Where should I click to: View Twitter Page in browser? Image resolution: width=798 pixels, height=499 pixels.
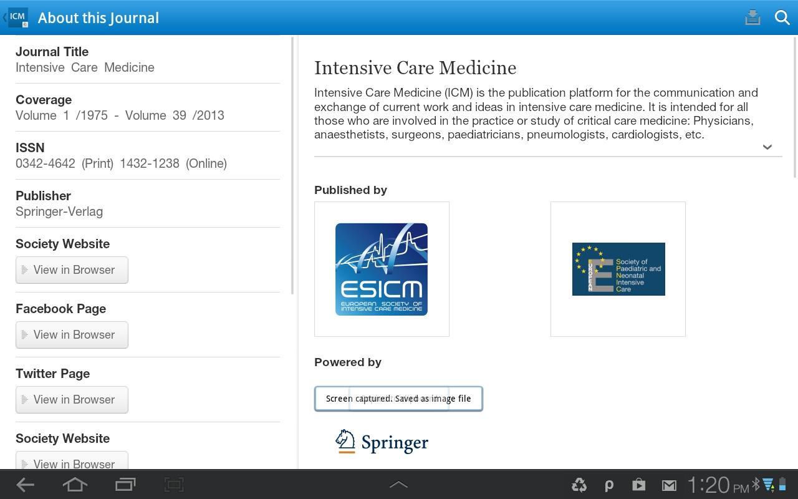point(72,400)
